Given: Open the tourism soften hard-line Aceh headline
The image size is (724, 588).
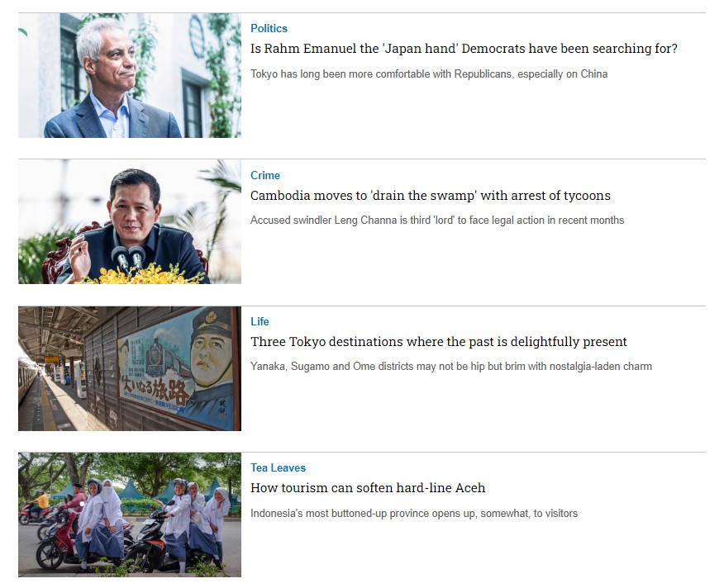Looking at the screenshot, I should coord(368,488).
